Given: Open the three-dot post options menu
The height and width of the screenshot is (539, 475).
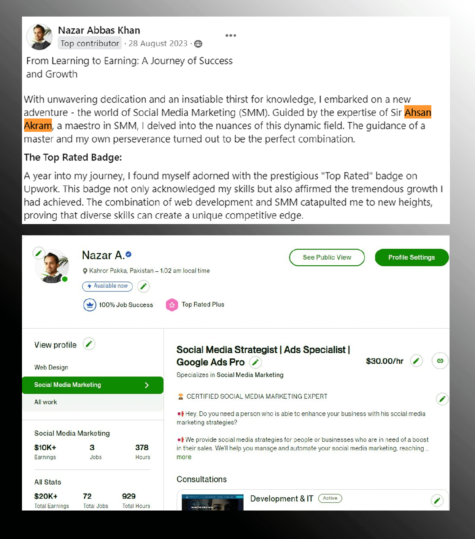Looking at the screenshot, I should (x=231, y=35).
